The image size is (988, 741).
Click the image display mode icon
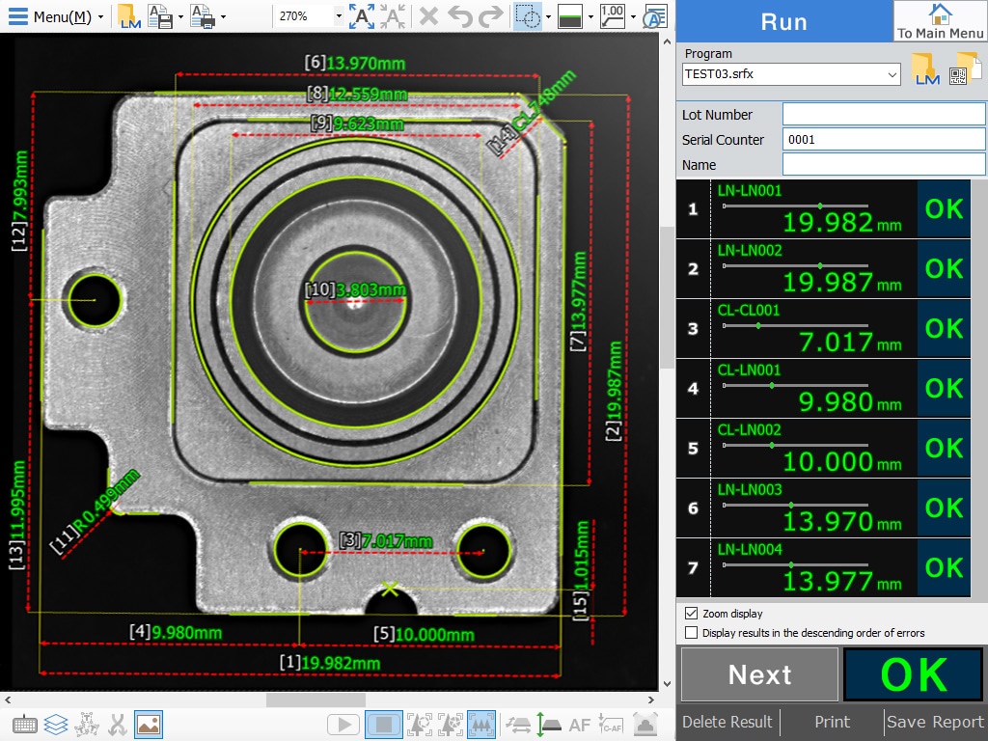(149, 724)
